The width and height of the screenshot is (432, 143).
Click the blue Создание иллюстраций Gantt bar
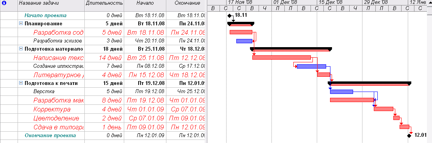311,66
